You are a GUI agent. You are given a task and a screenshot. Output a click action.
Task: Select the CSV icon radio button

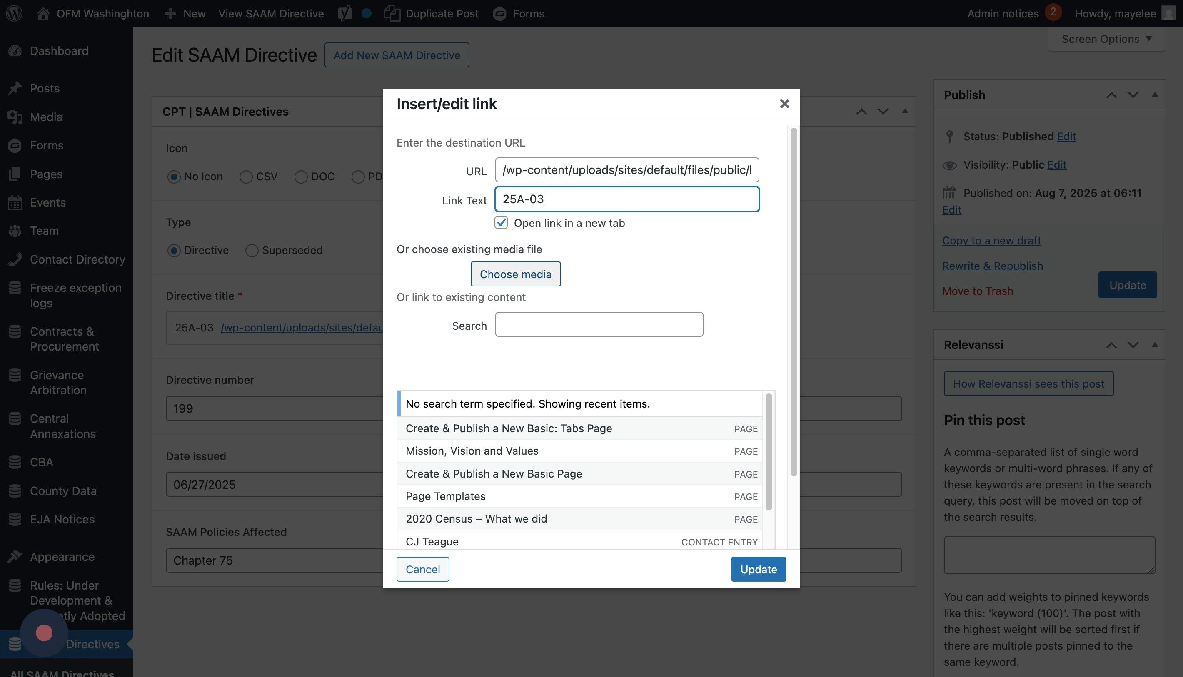pos(246,177)
